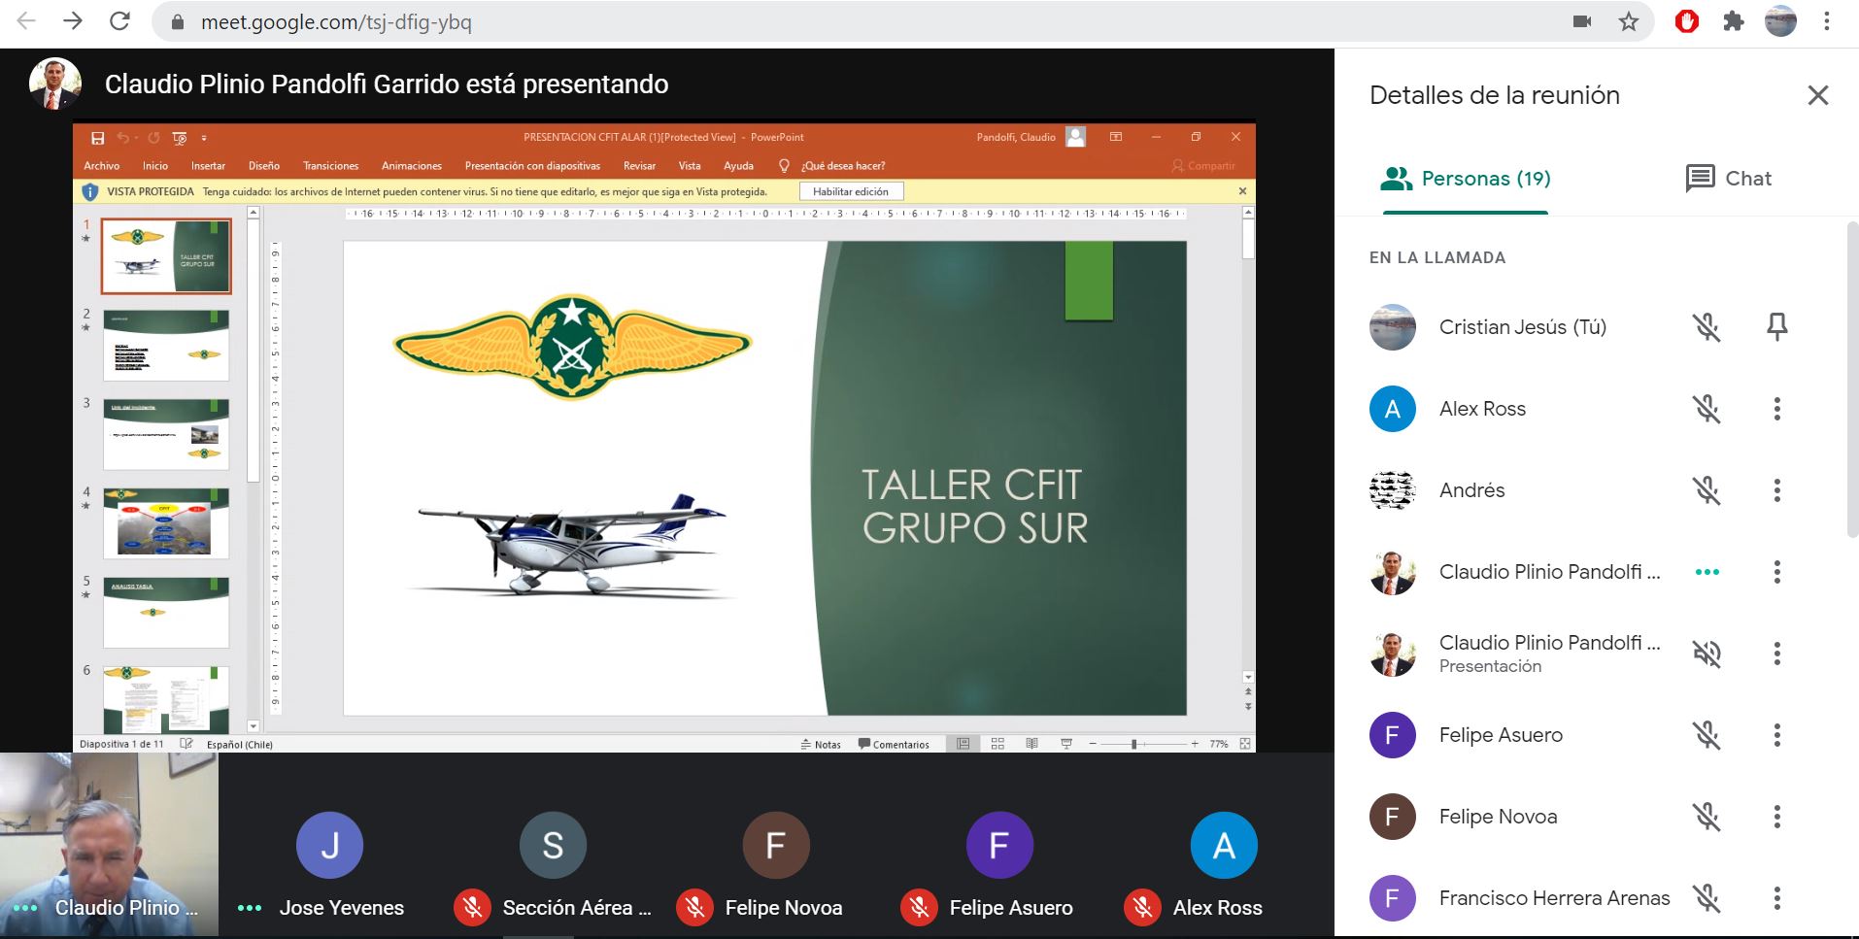
Task: Click the participants panel scrollbar
Action: (x=1852, y=379)
